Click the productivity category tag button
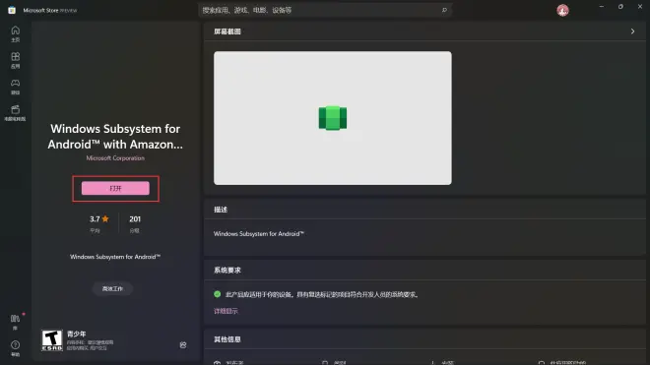 click(x=112, y=289)
